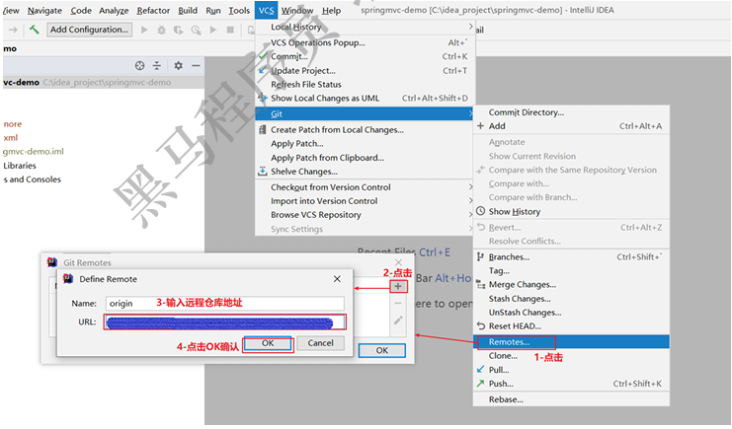Image resolution: width=732 pixels, height=429 pixels.
Task: Open the Navigate menu
Action: pos(44,10)
